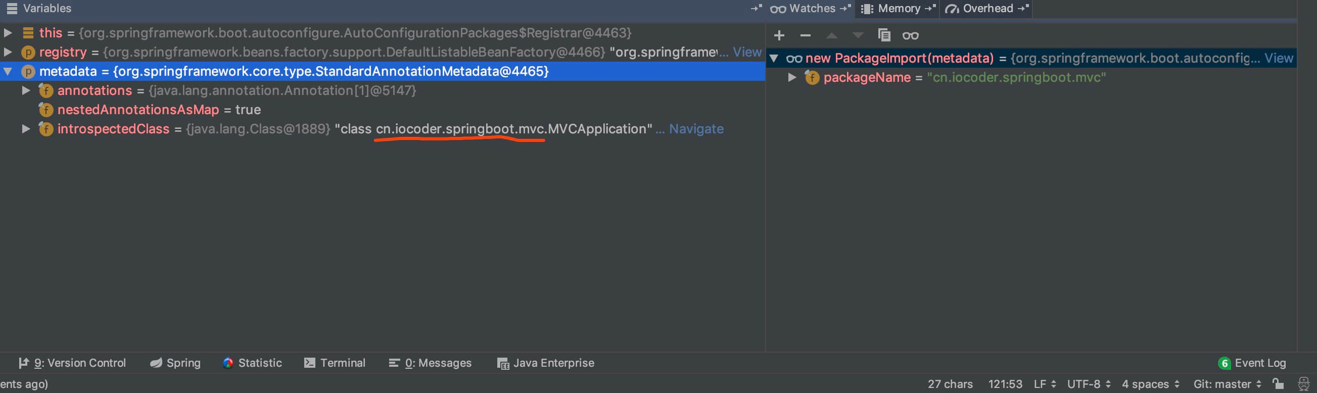Click the registry parameter icon

[x=28, y=52]
